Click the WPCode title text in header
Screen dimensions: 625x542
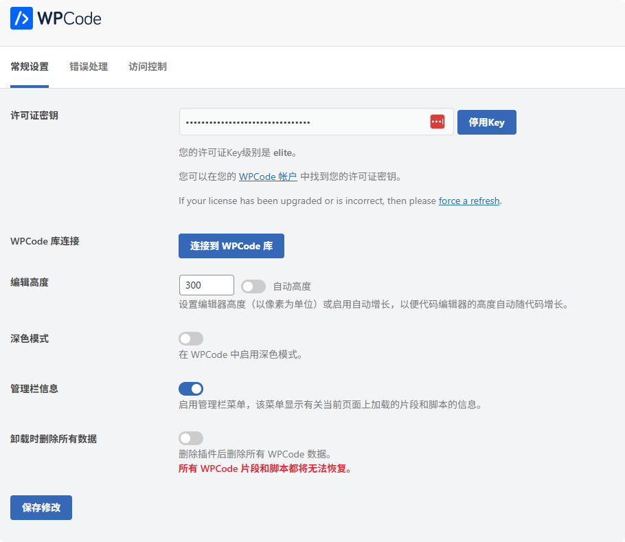point(69,19)
